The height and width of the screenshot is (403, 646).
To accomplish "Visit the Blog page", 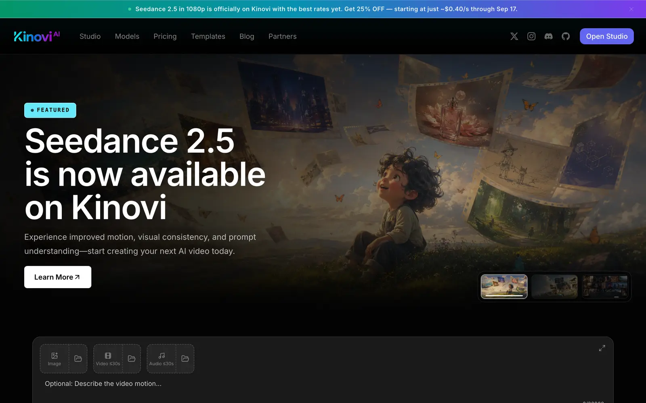I will point(247,36).
